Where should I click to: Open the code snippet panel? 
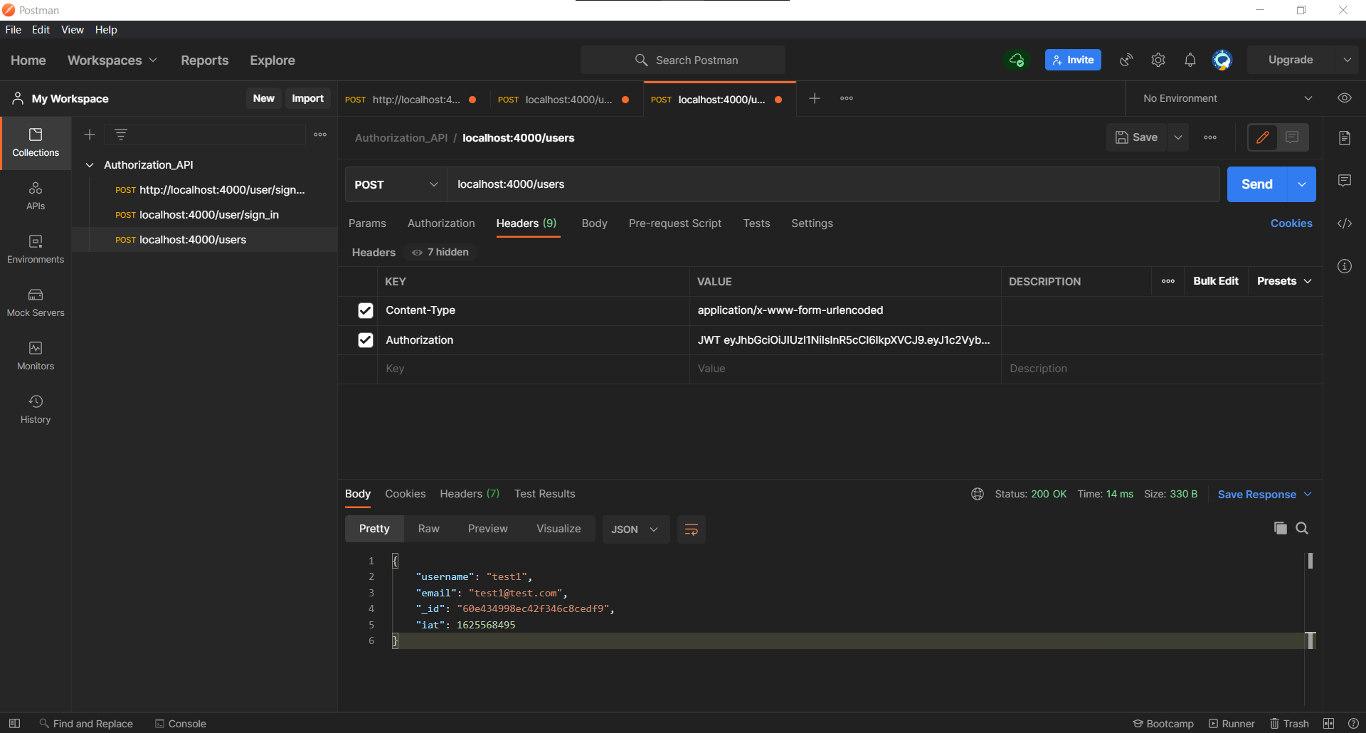pyautogui.click(x=1345, y=223)
